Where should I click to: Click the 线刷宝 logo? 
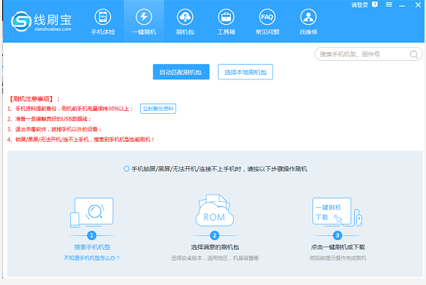point(41,21)
